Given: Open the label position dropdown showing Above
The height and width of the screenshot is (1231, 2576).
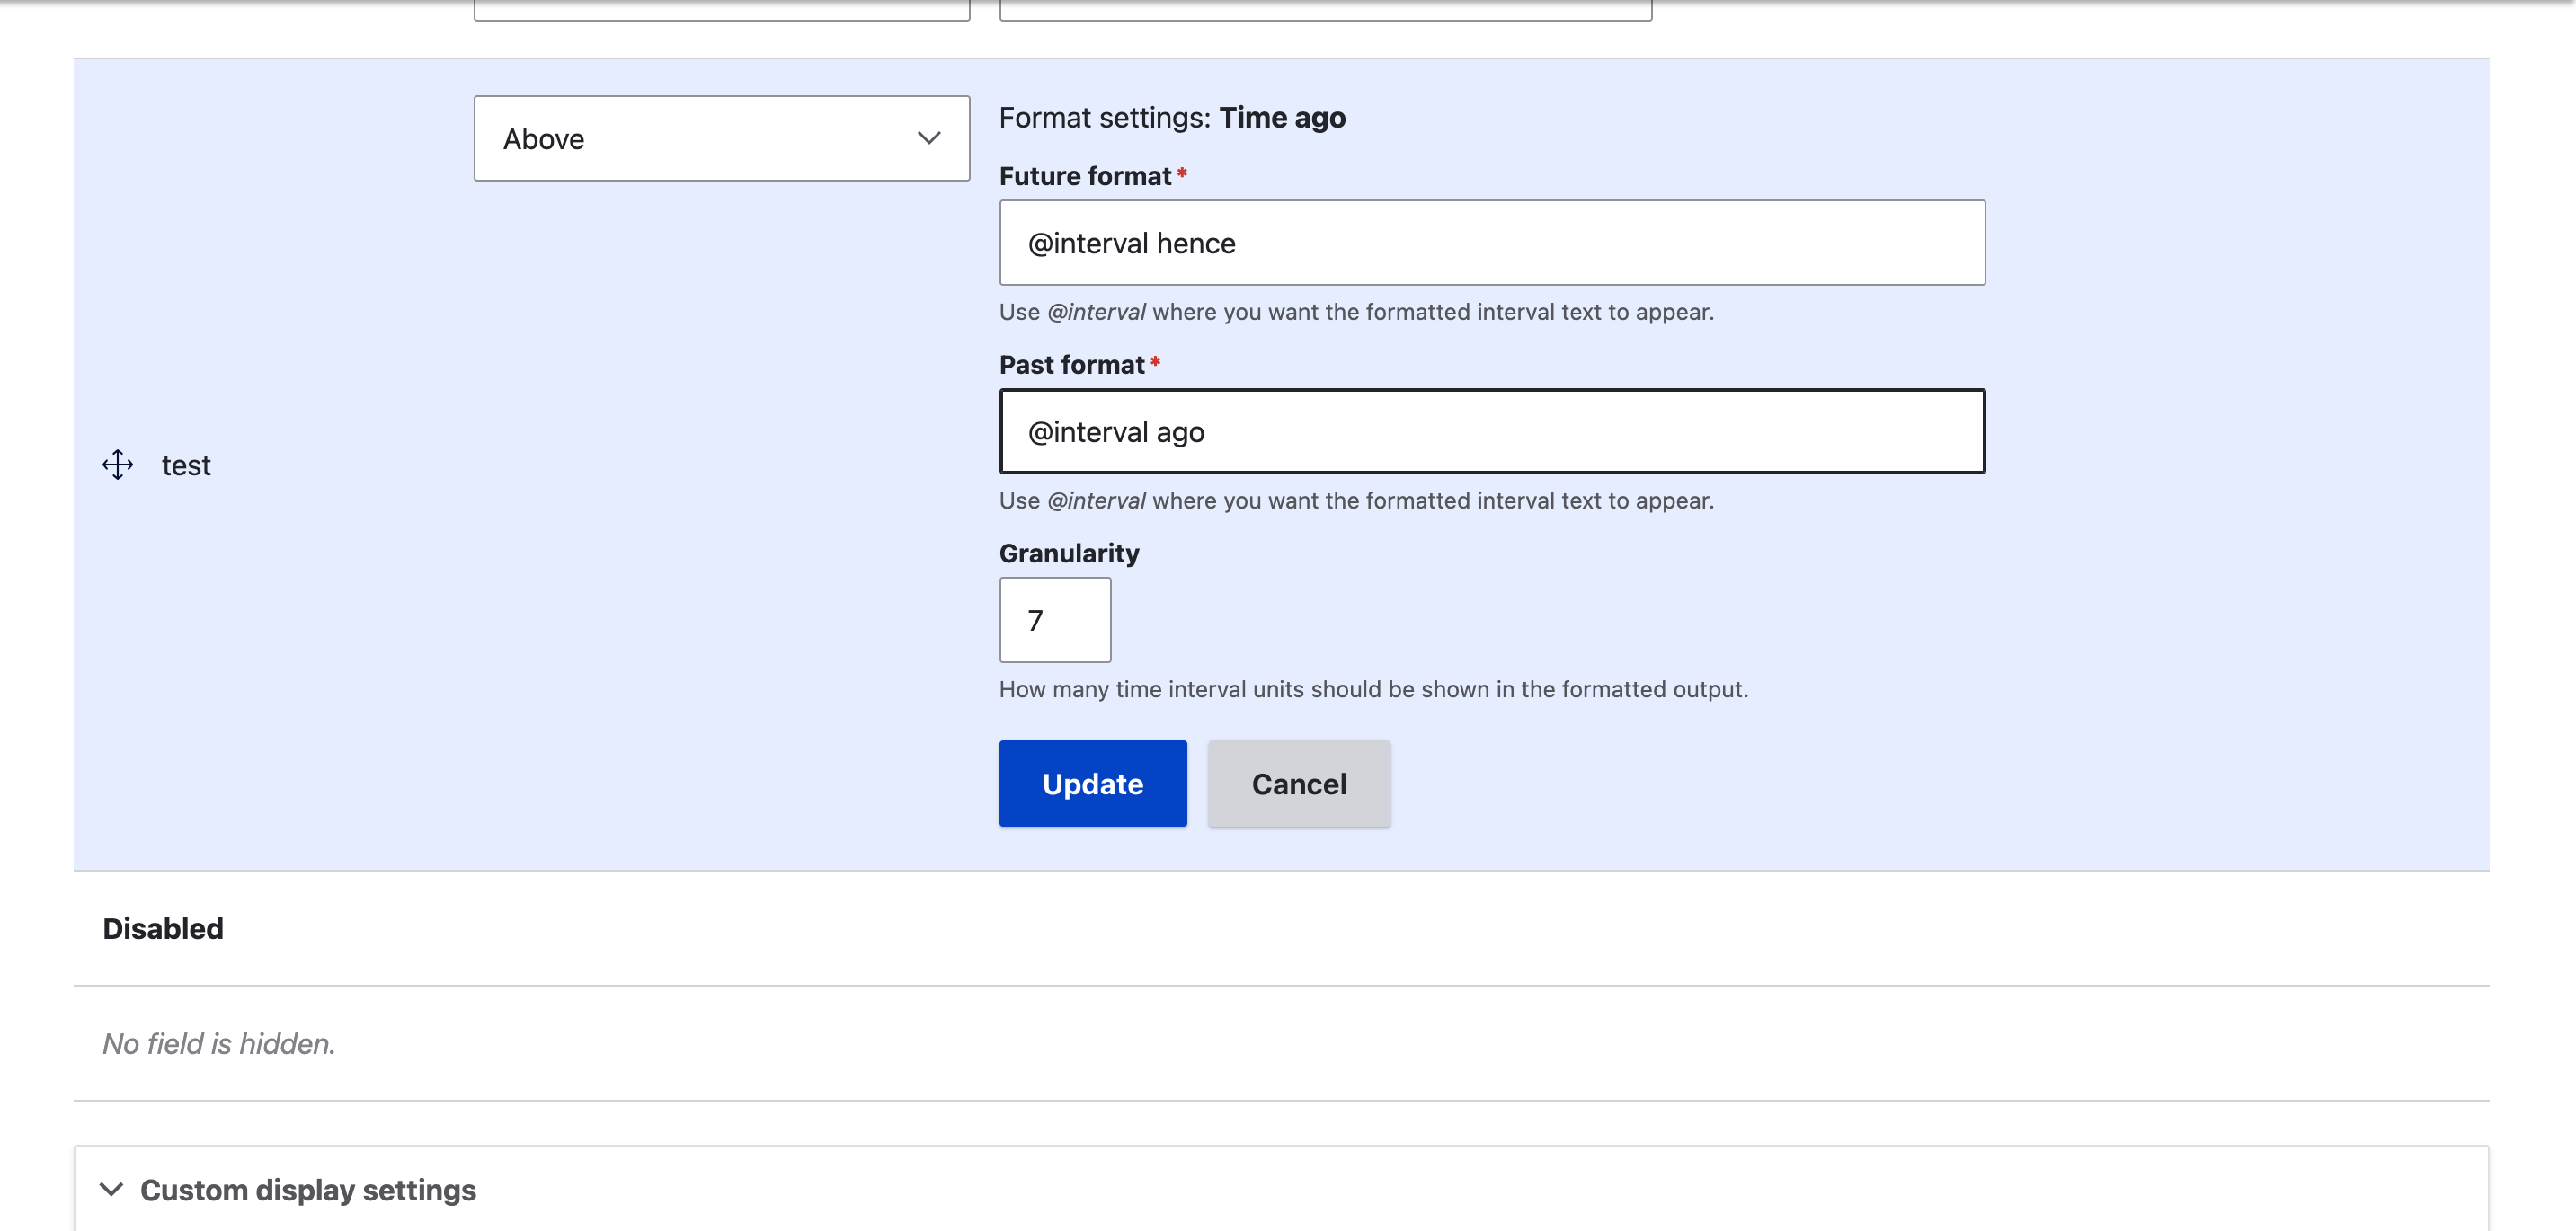Looking at the screenshot, I should coord(722,138).
